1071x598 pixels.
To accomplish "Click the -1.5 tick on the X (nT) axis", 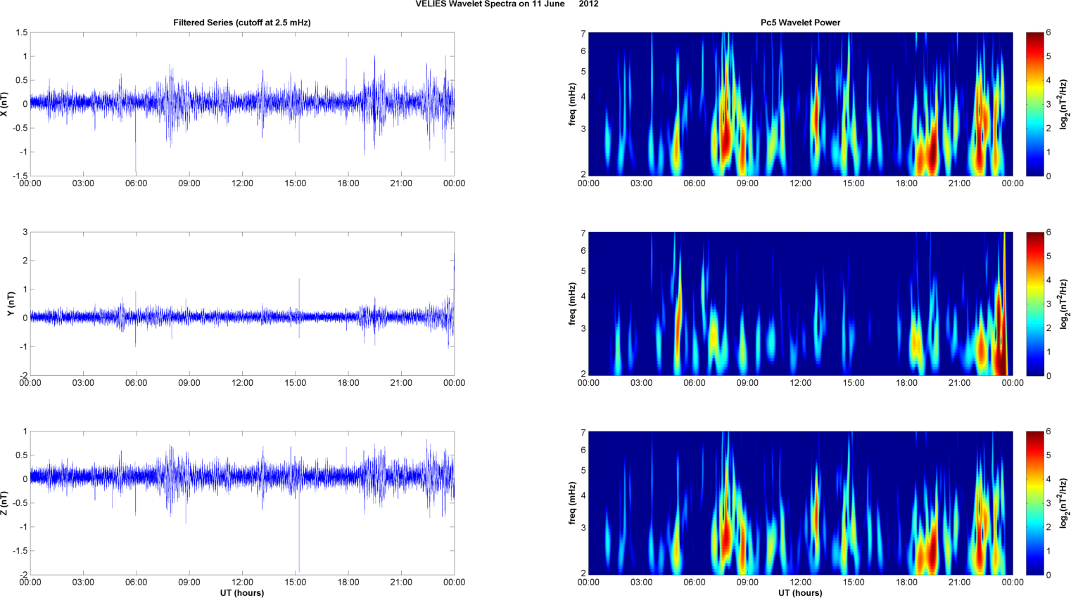I will pos(20,176).
